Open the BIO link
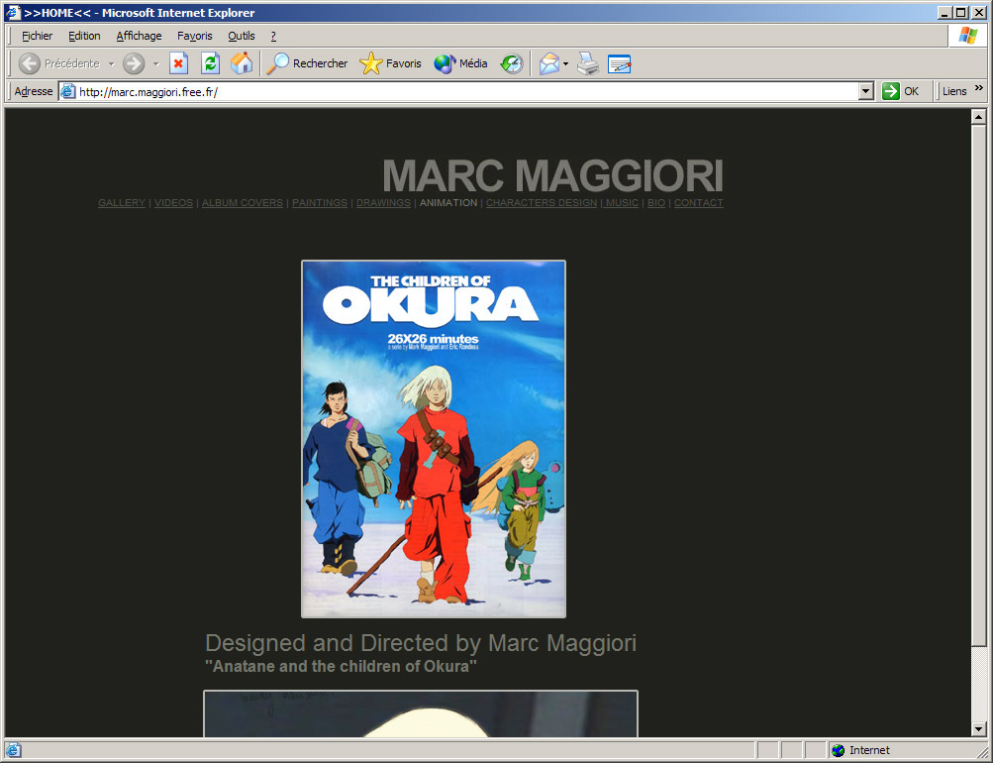The height and width of the screenshot is (763, 993). point(656,203)
